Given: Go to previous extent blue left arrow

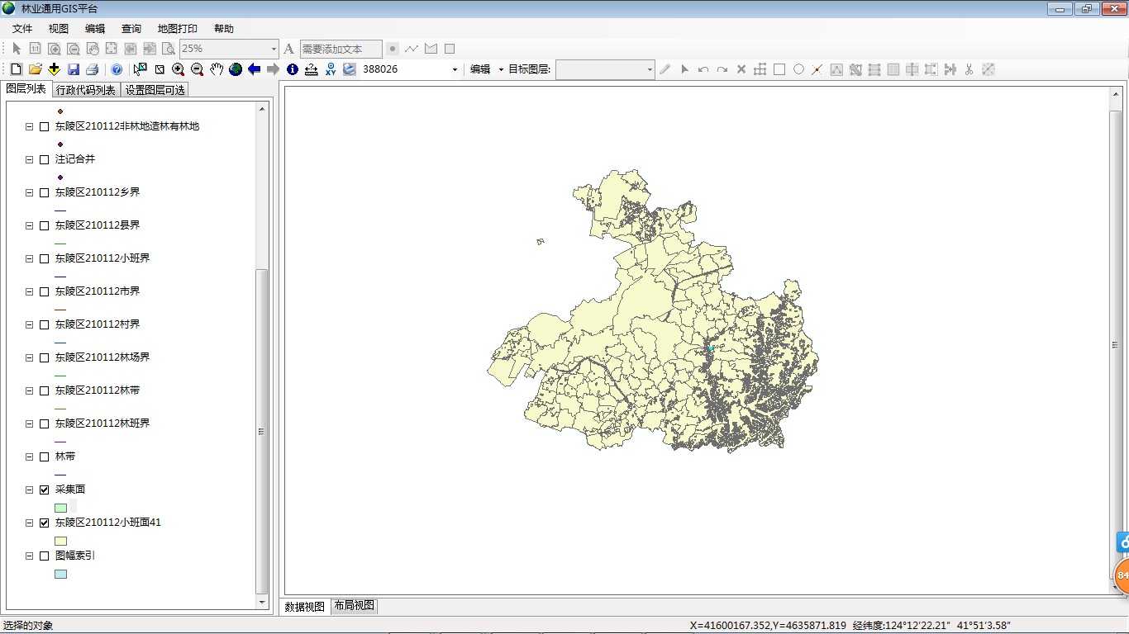Looking at the screenshot, I should pos(255,69).
